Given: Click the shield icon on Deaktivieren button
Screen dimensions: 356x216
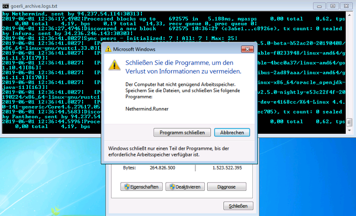Looking at the screenshot, I should click(x=172, y=187).
